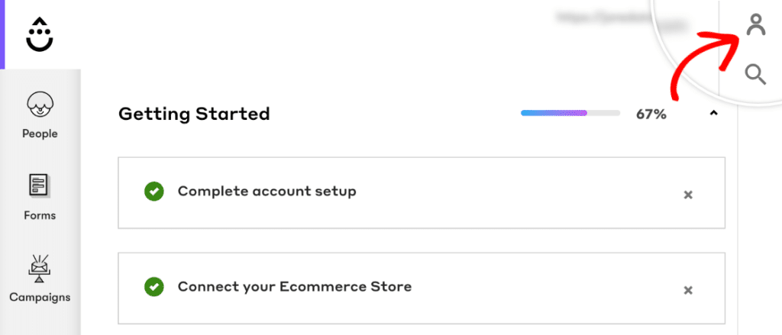Select the People label in sidebar
This screenshot has height=335, width=782.
pyautogui.click(x=40, y=134)
